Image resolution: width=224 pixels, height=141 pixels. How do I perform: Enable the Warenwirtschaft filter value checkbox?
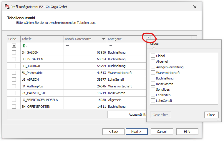(153, 72)
